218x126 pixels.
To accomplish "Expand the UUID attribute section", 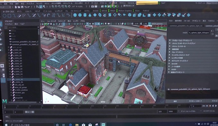I will coord(169,69).
